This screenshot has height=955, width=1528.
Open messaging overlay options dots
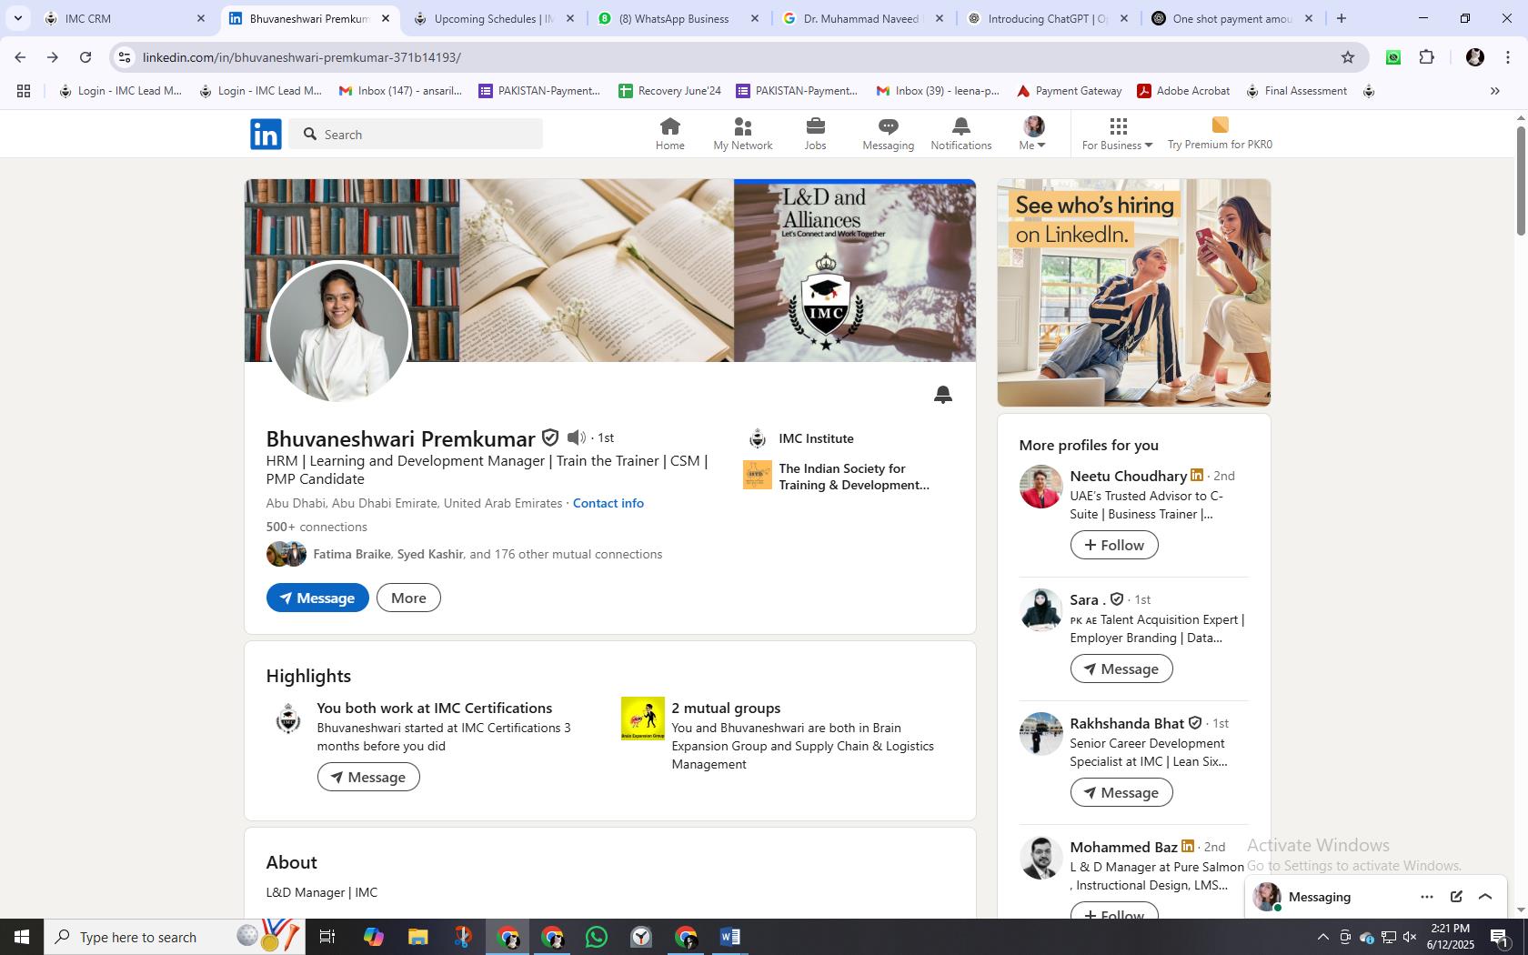click(1426, 897)
